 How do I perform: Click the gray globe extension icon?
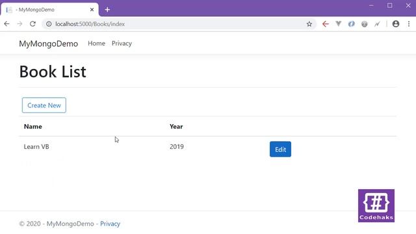(x=364, y=24)
